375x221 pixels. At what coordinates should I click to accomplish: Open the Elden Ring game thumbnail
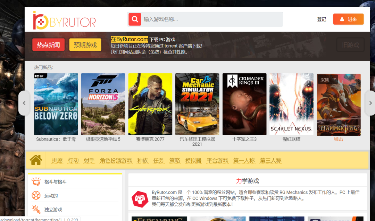[x=159, y=219]
